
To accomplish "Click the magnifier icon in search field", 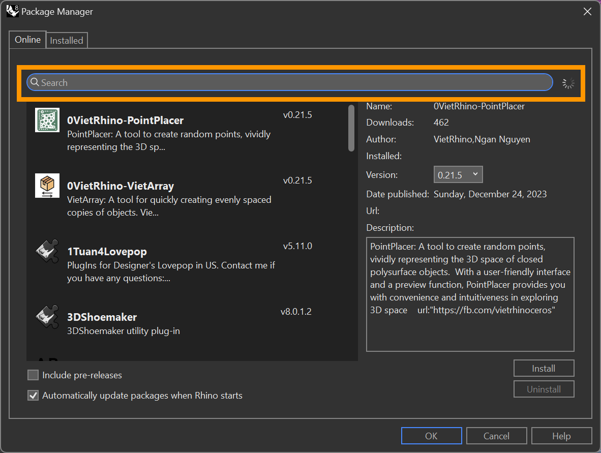I will 35,82.
